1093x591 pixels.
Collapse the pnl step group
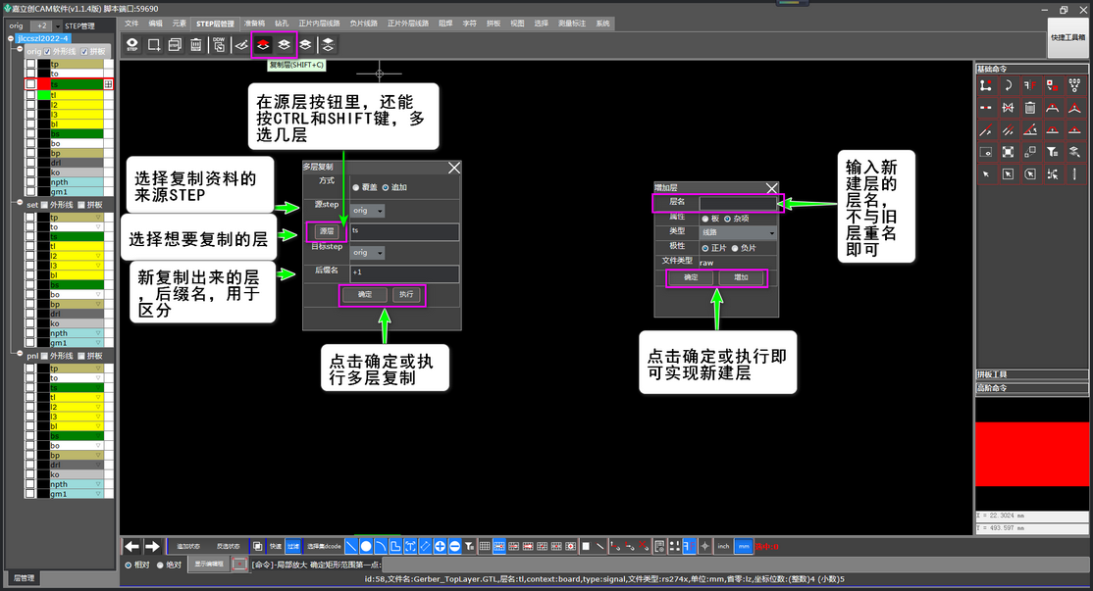[x=20, y=355]
